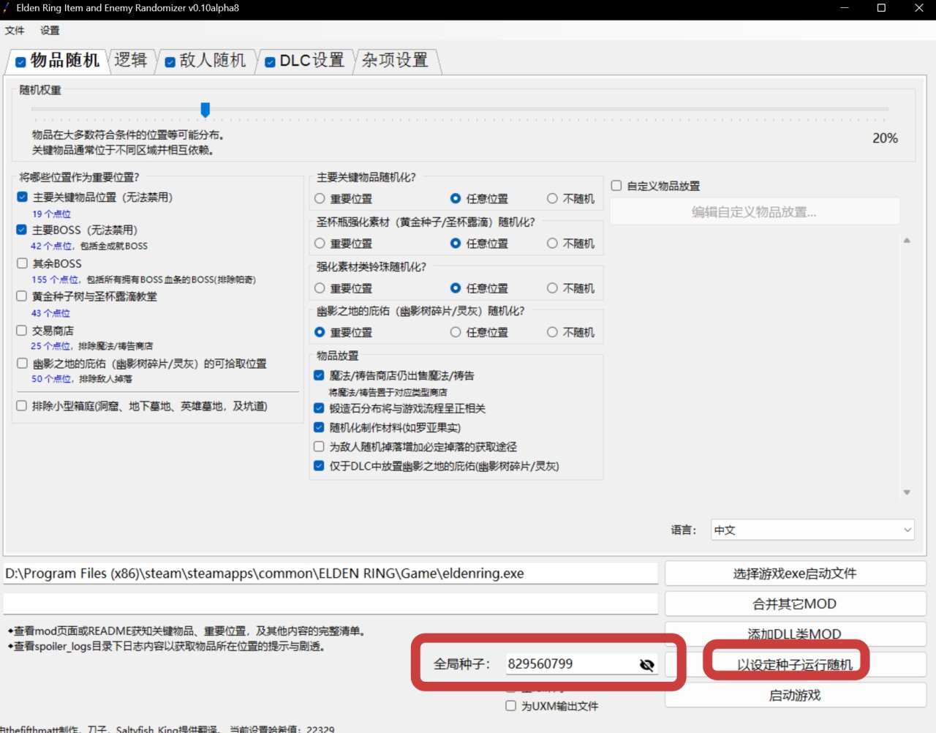Image resolution: width=936 pixels, height=733 pixels.
Task: Enable 排除小型箱庭 checkbox
Action: pos(22,406)
